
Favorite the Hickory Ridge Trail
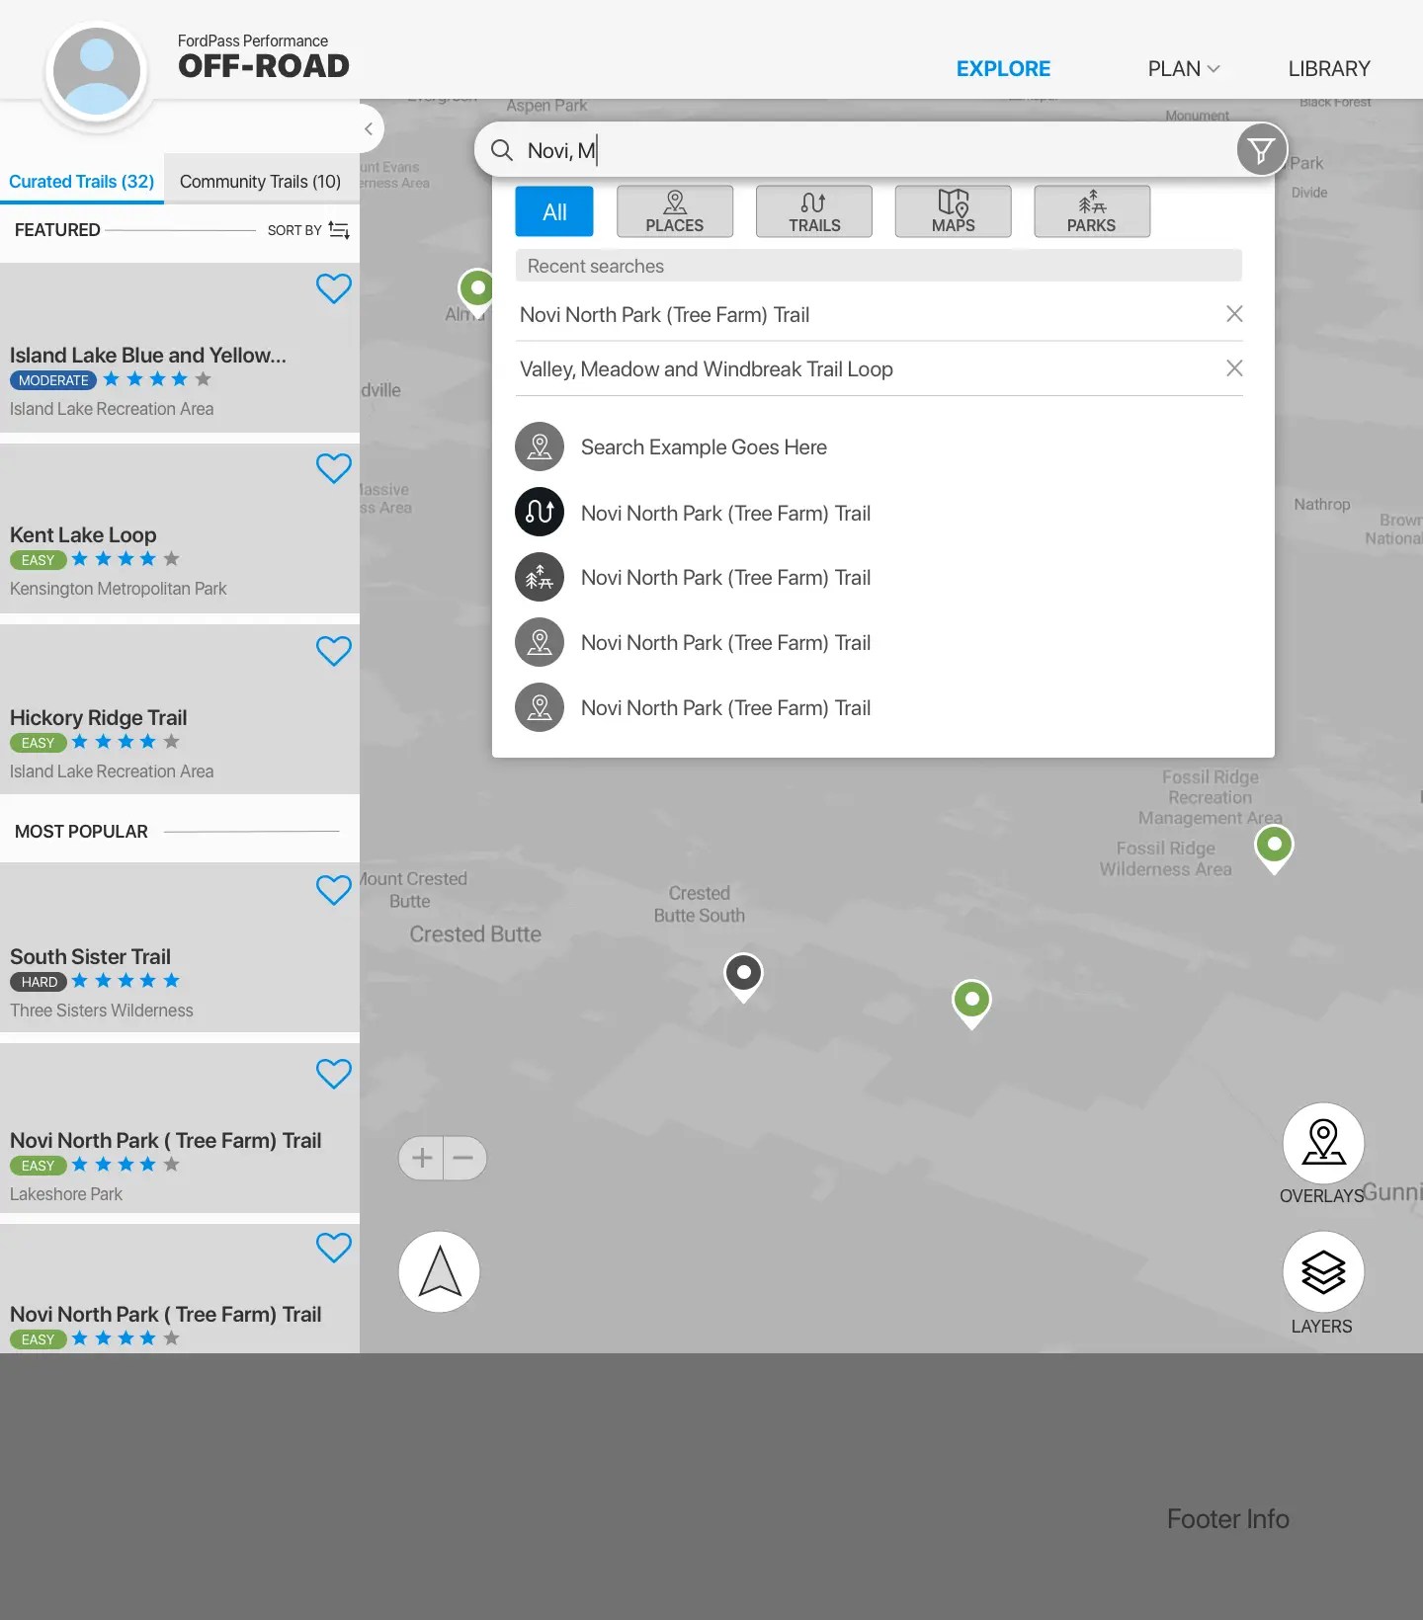(334, 651)
